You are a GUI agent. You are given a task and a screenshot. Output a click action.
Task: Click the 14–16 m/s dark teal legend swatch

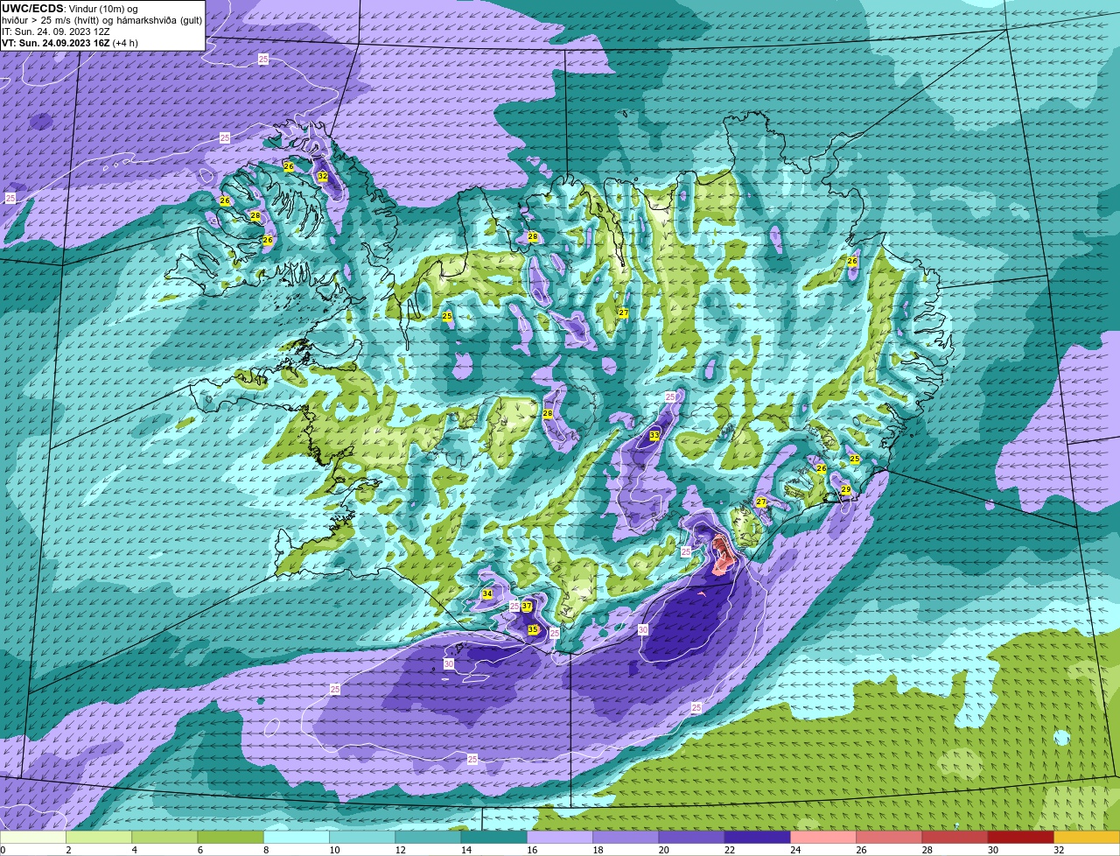click(494, 837)
